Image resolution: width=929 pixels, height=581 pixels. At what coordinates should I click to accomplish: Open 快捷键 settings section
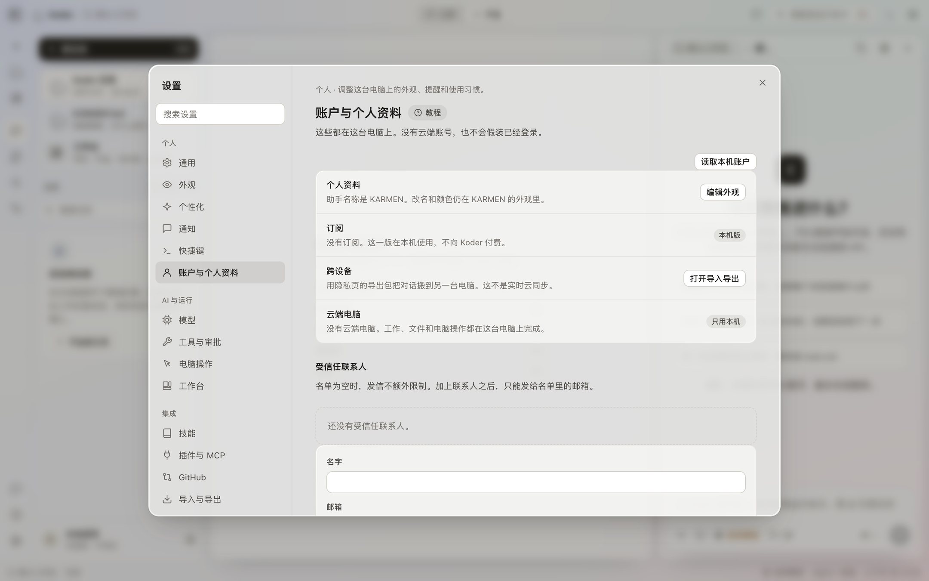(x=220, y=250)
